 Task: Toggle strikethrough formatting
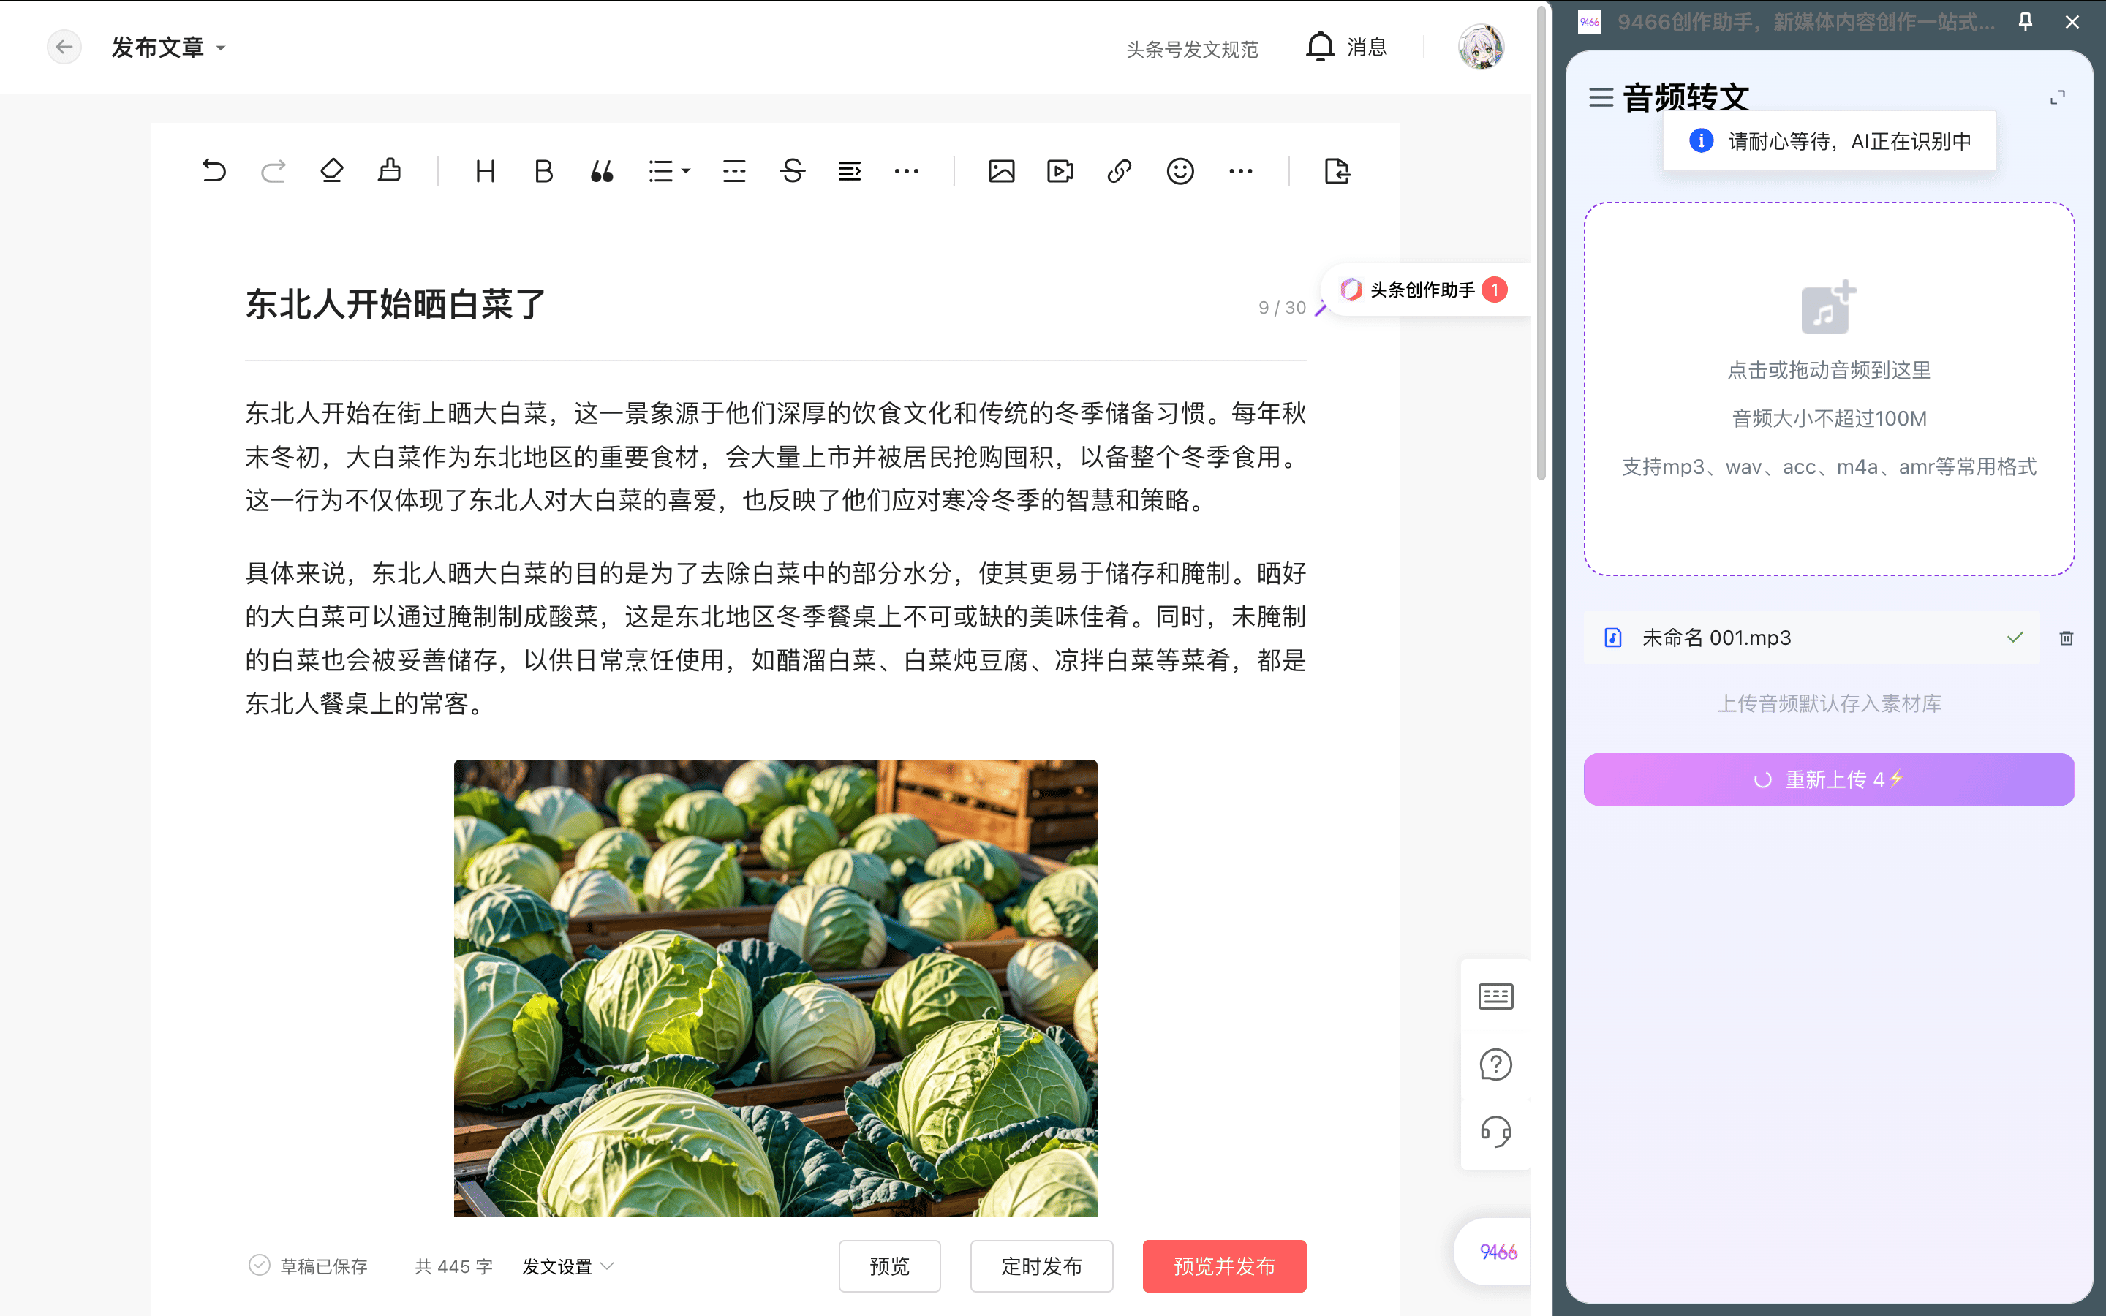[x=793, y=170]
